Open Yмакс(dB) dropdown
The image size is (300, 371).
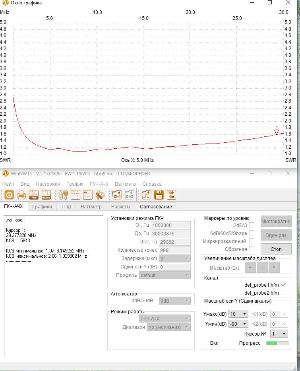tap(238, 314)
